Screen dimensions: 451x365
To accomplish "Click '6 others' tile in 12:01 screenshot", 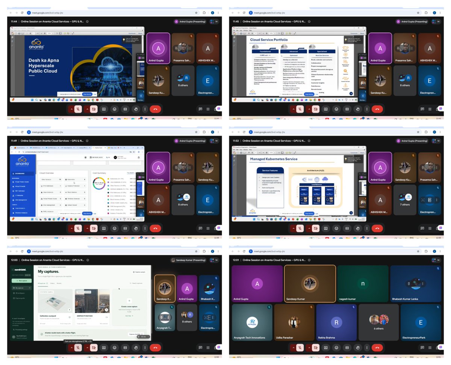I will [379, 322].
